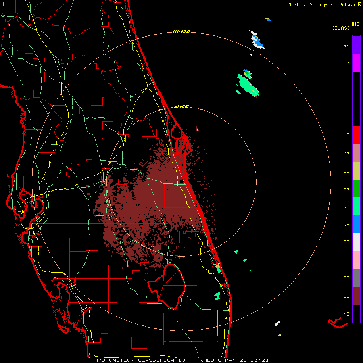Click the "BD" legend label
363x363 pixels.
tap(346, 171)
